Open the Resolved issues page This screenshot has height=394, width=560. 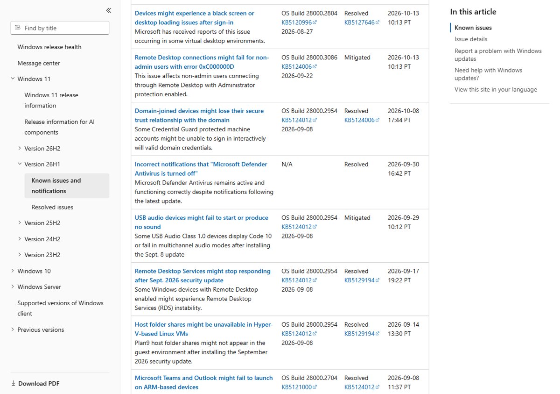(52, 207)
